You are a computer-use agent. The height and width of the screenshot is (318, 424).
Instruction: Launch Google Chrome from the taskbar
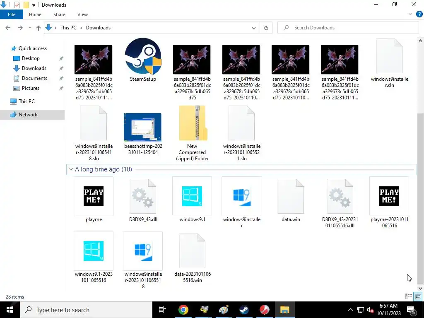[183, 310]
